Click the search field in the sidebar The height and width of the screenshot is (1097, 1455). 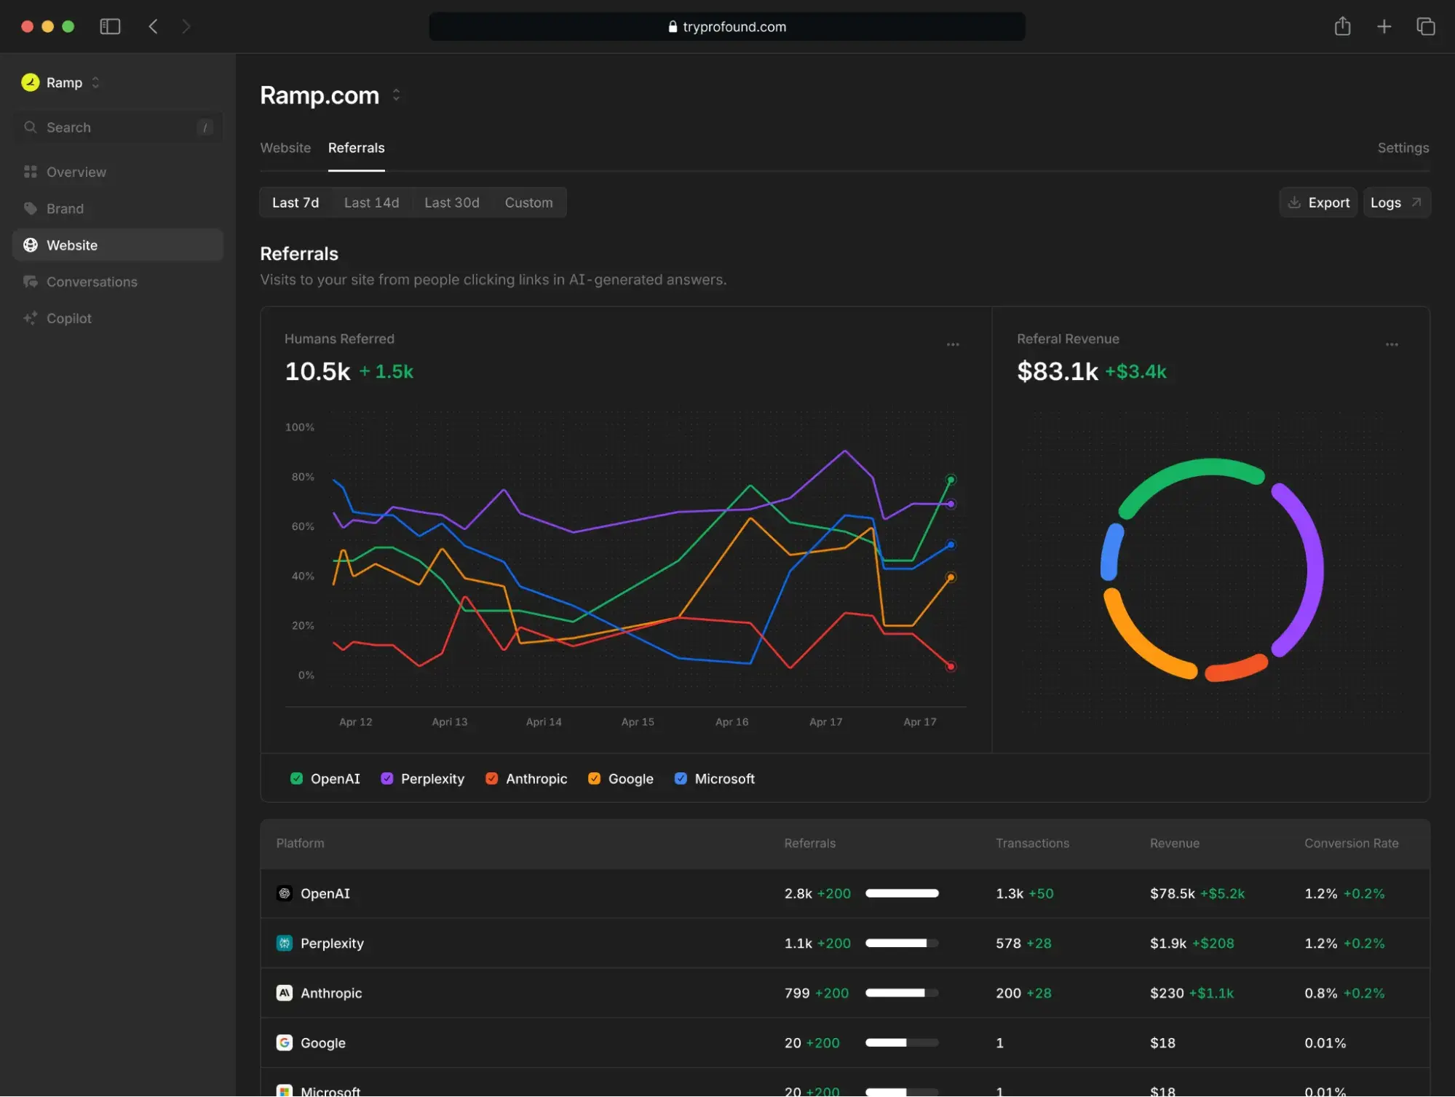tap(116, 127)
